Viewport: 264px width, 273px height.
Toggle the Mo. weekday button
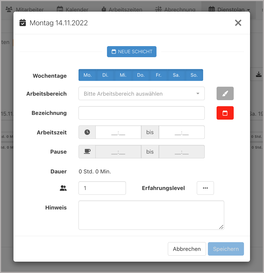(x=87, y=75)
